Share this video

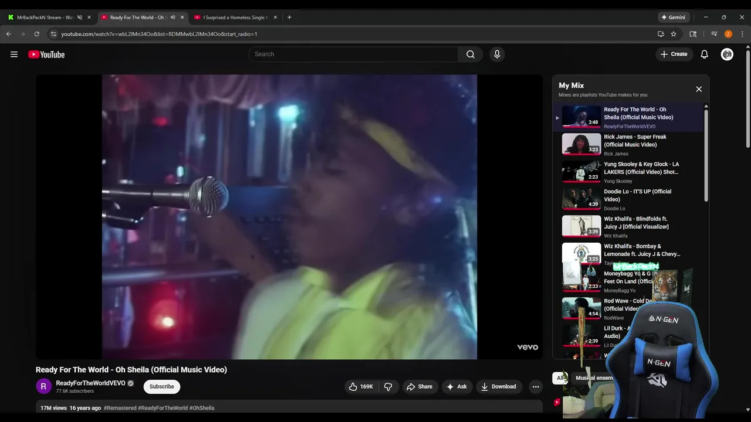tap(420, 387)
